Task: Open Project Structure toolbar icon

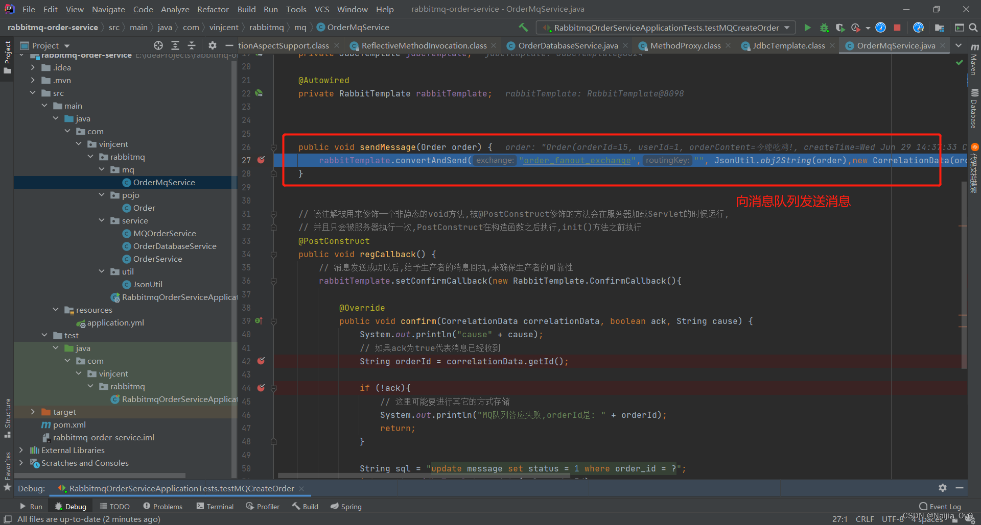Action: (x=940, y=28)
